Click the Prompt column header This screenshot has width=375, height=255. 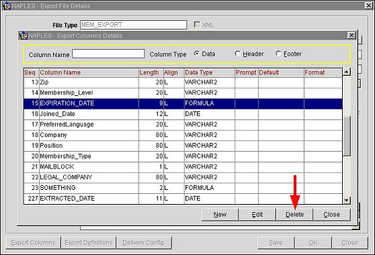(x=247, y=72)
